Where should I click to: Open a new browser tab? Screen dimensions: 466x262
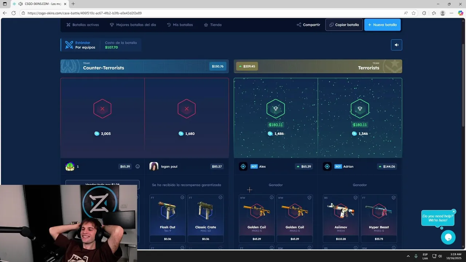pyautogui.click(x=73, y=4)
